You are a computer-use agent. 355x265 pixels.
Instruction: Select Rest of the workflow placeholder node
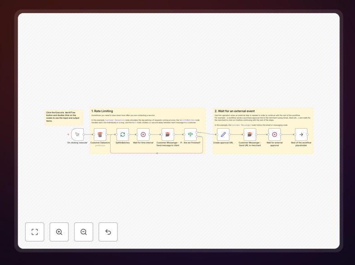pyautogui.click(x=302, y=135)
